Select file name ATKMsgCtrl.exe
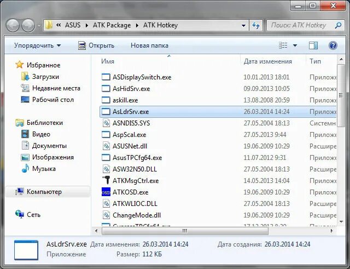The width and height of the screenshot is (350, 269). (136, 181)
